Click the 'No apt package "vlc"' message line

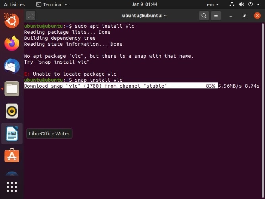click(109, 56)
